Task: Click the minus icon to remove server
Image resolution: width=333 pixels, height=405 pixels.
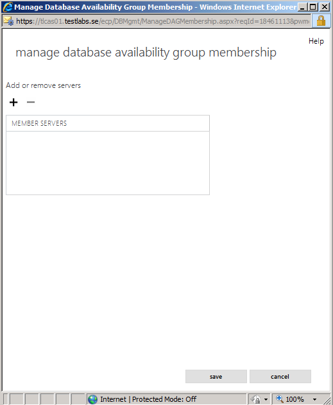Action: 31,102
